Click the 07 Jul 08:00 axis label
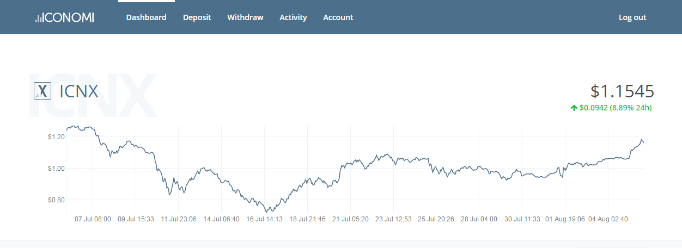Viewport: 682px width, 248px height. click(x=93, y=219)
